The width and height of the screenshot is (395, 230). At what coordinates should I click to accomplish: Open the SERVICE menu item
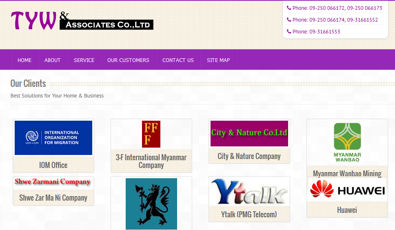(84, 60)
